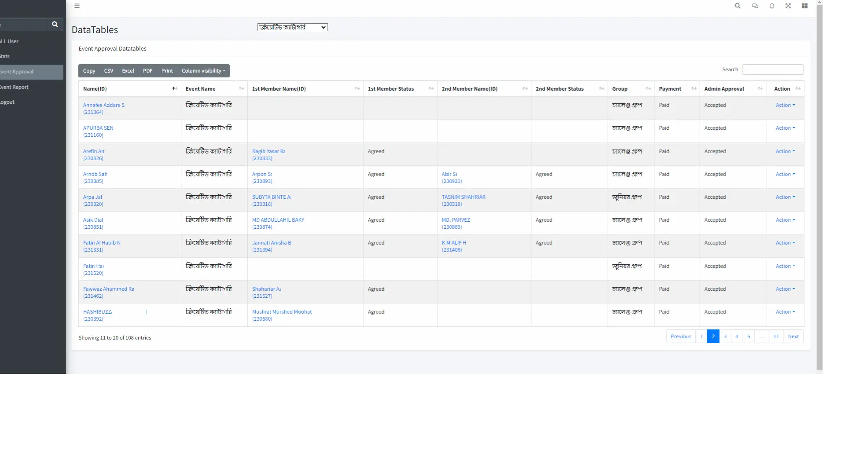Open the category selector combo box

tap(292, 27)
